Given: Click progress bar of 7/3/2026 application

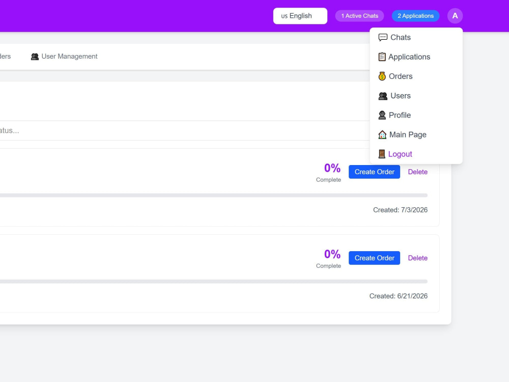Looking at the screenshot, I should [214, 195].
